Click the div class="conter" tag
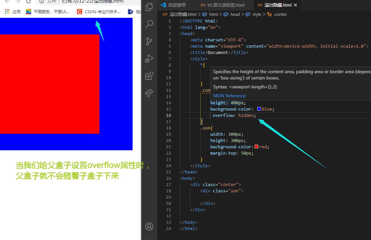This screenshot has width=371, height=240. [215, 184]
